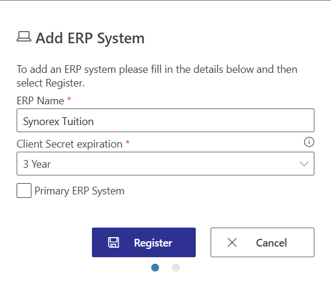Open the Client Secret expiration info icon

click(309, 142)
